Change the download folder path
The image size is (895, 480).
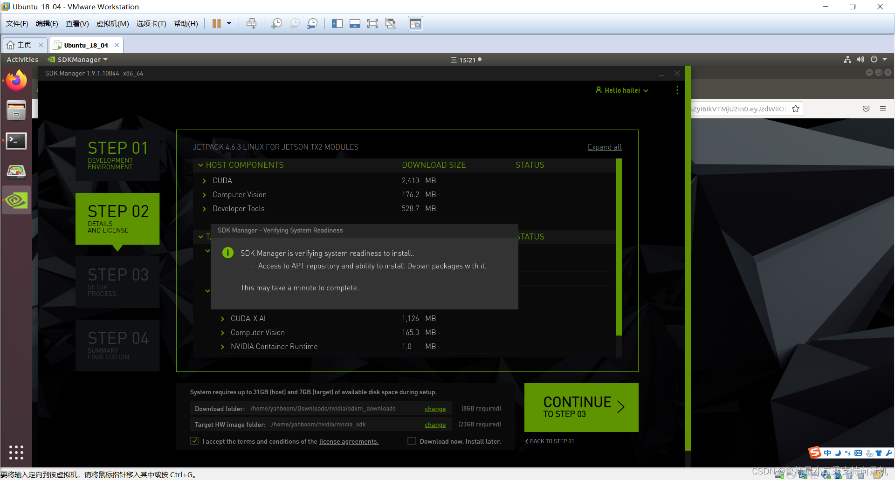(435, 409)
